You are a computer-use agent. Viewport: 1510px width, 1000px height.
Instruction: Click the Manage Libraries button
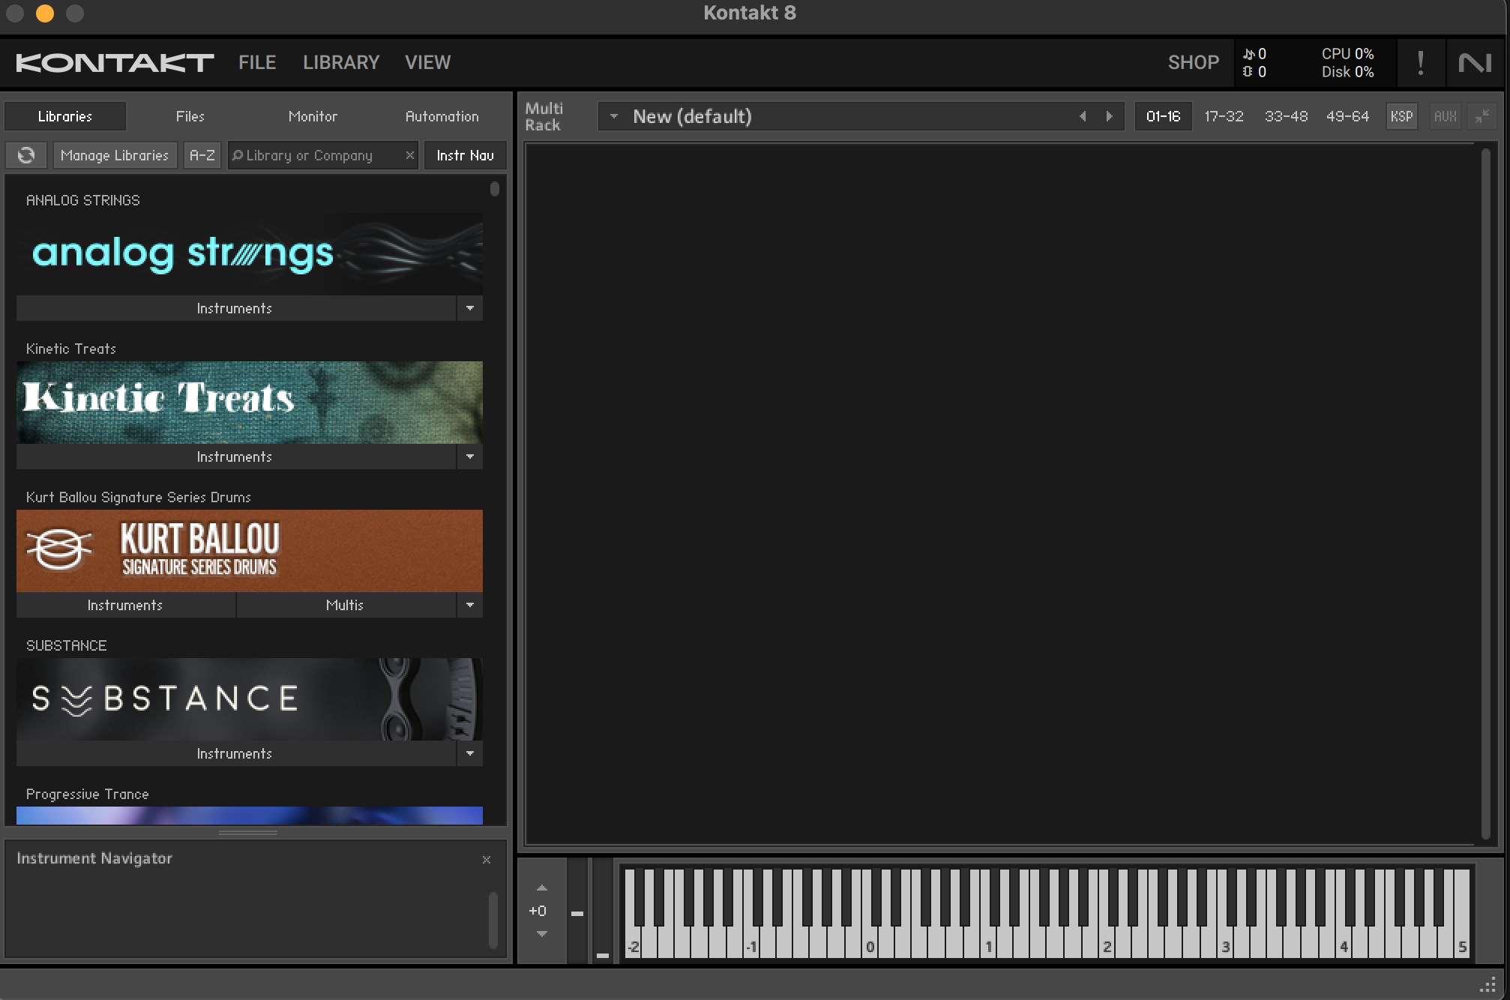tap(115, 155)
